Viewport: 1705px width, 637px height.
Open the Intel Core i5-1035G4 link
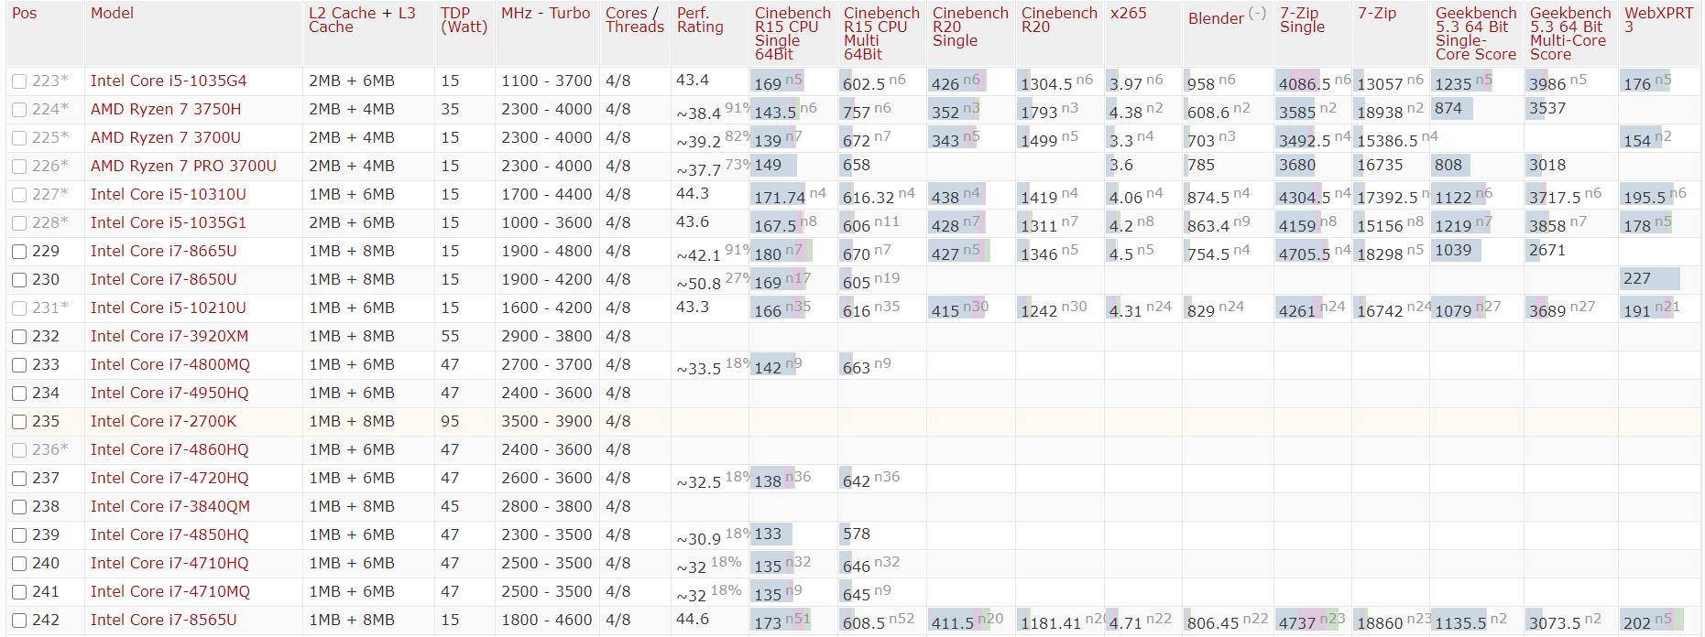point(169,81)
